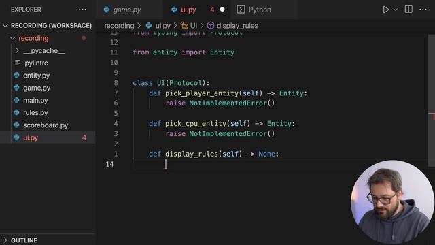The image size is (435, 245).
Task: Open the run options dropdown arrow
Action: (396, 10)
